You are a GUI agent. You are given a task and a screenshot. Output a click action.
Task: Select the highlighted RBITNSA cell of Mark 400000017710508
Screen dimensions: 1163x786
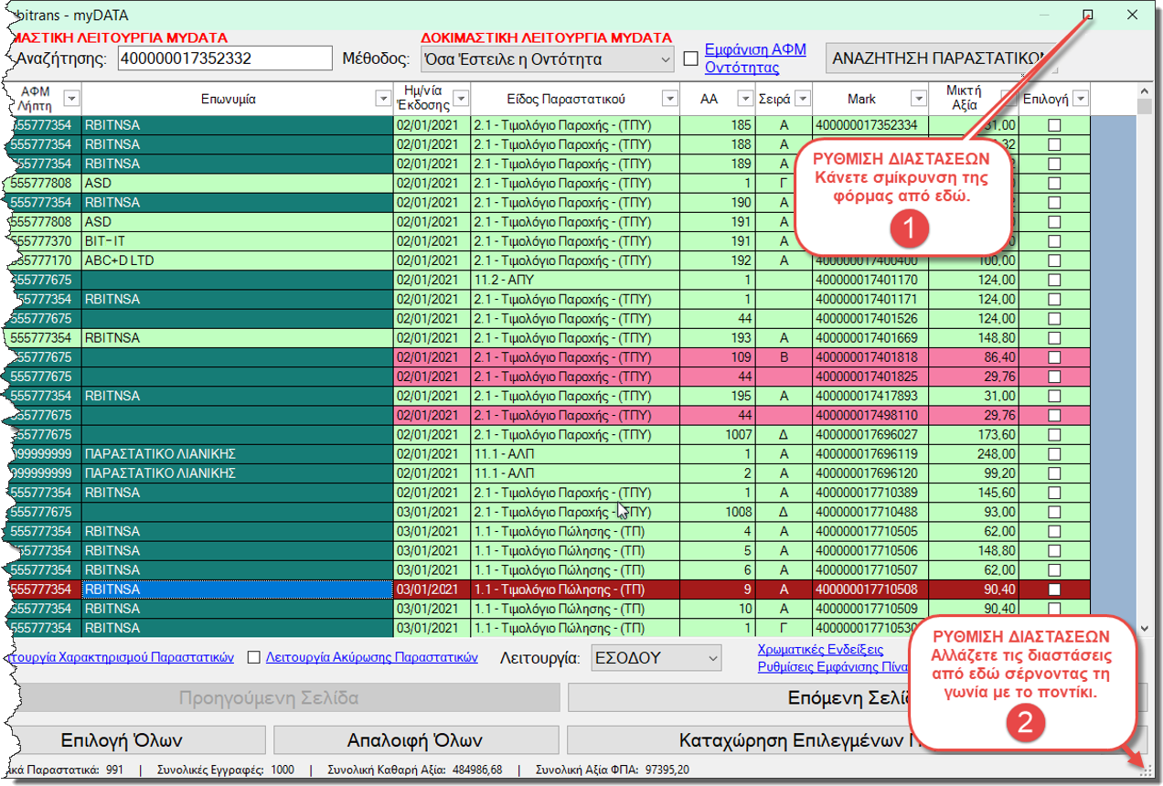pyautogui.click(x=237, y=589)
